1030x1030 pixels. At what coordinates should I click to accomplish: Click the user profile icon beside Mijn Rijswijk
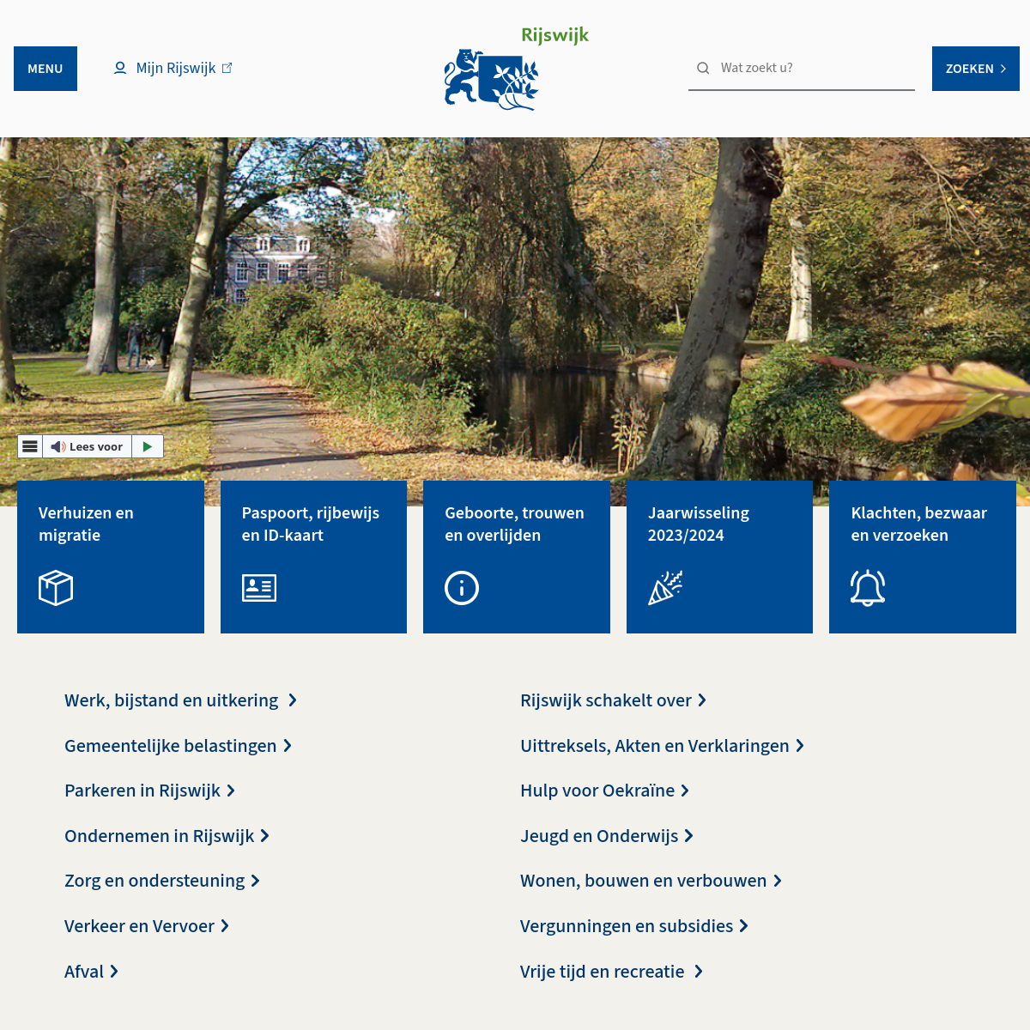[120, 68]
